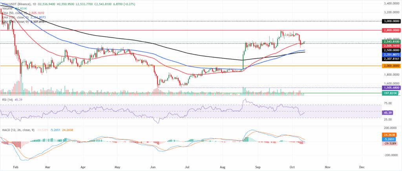Click the red 2,800.0000 price label
Screen dimensions: 402x171
[x=391, y=30]
